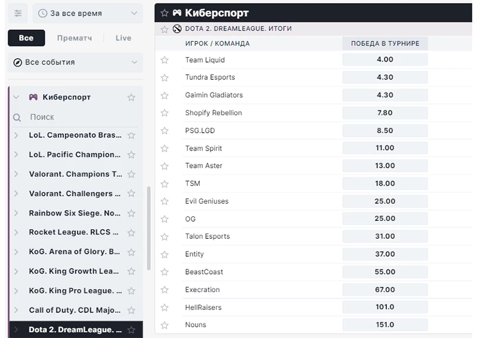Favorite Rocket League. RLCS entry
This screenshot has height=338, width=477.
[x=131, y=233]
